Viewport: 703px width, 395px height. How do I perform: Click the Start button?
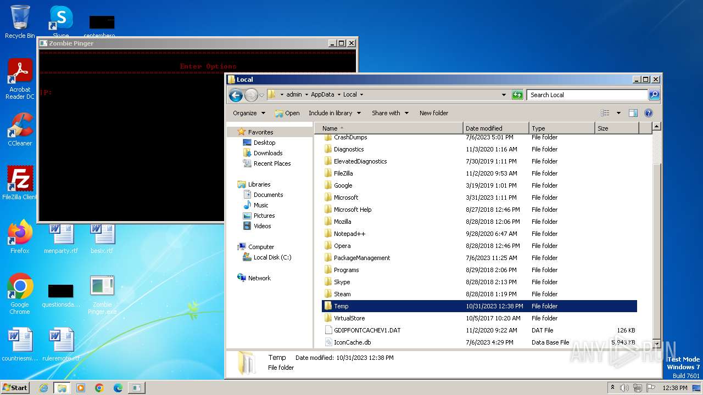(15, 387)
